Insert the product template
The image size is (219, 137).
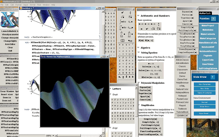[x=130, y=34]
